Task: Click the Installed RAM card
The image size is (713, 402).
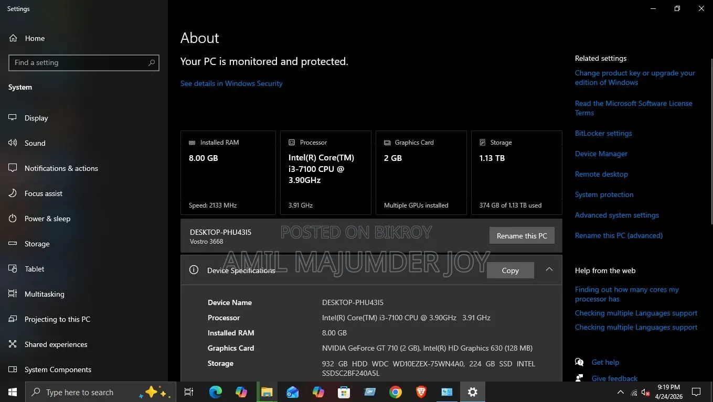Action: (x=228, y=172)
